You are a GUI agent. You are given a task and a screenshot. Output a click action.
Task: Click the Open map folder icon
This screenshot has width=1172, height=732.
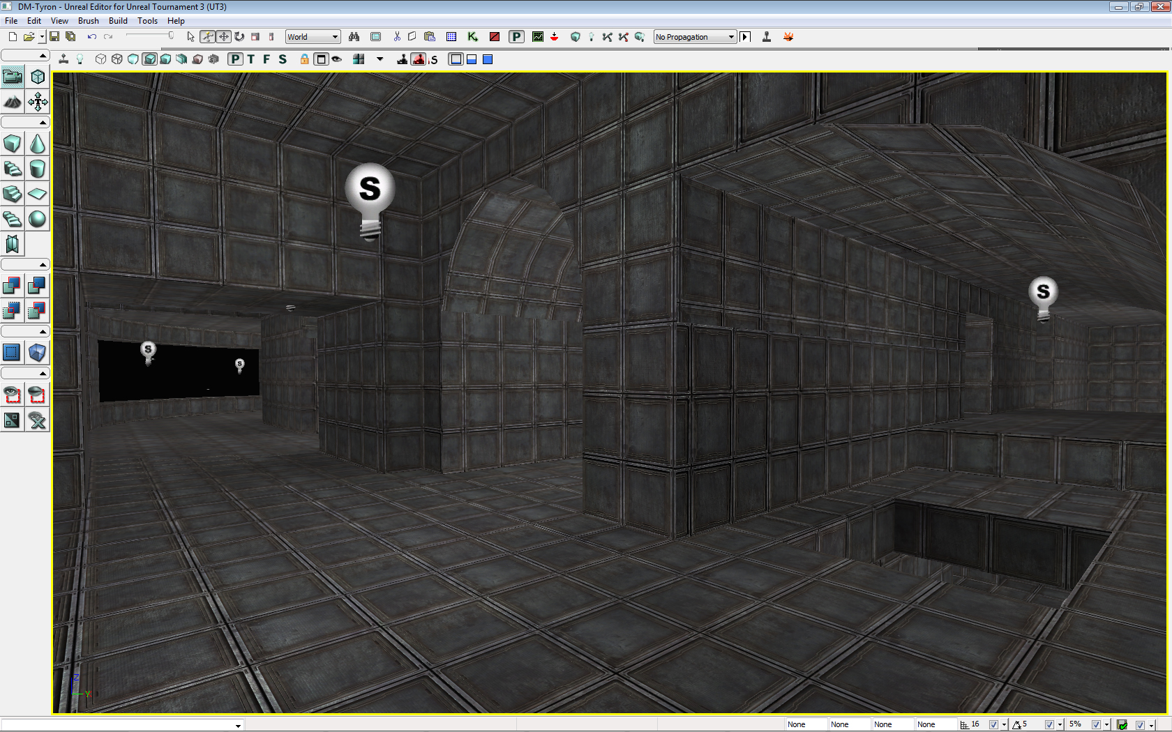(x=29, y=37)
